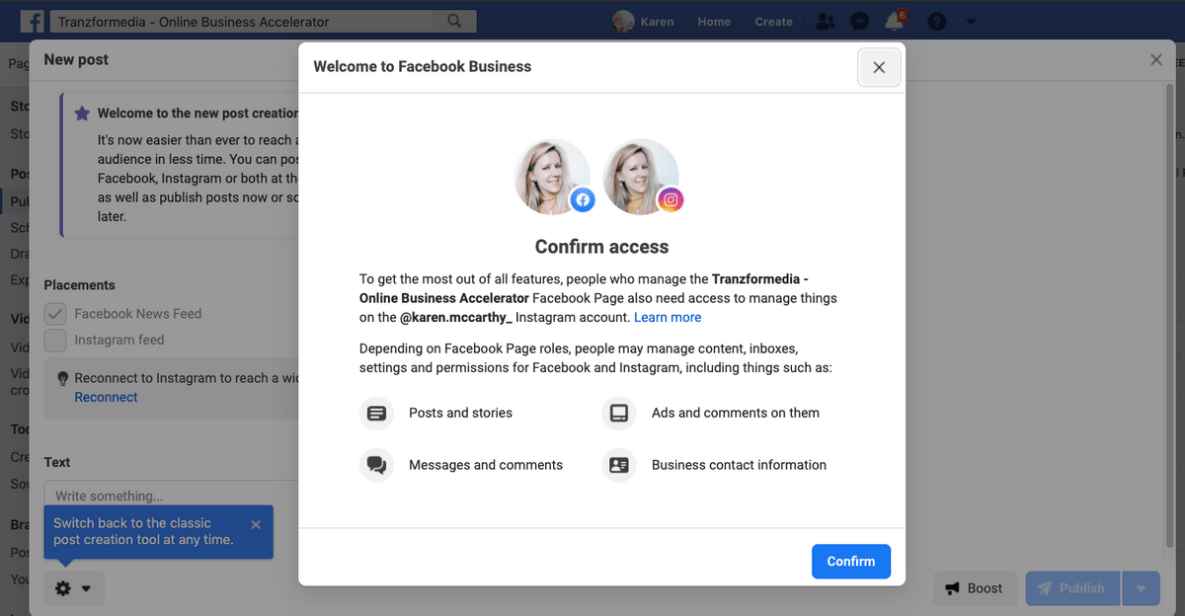
Task: Click the Confirm button
Action: [851, 561]
